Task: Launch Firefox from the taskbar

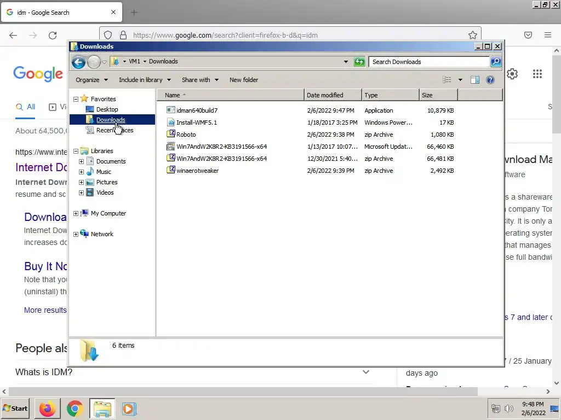Action: pos(47,409)
